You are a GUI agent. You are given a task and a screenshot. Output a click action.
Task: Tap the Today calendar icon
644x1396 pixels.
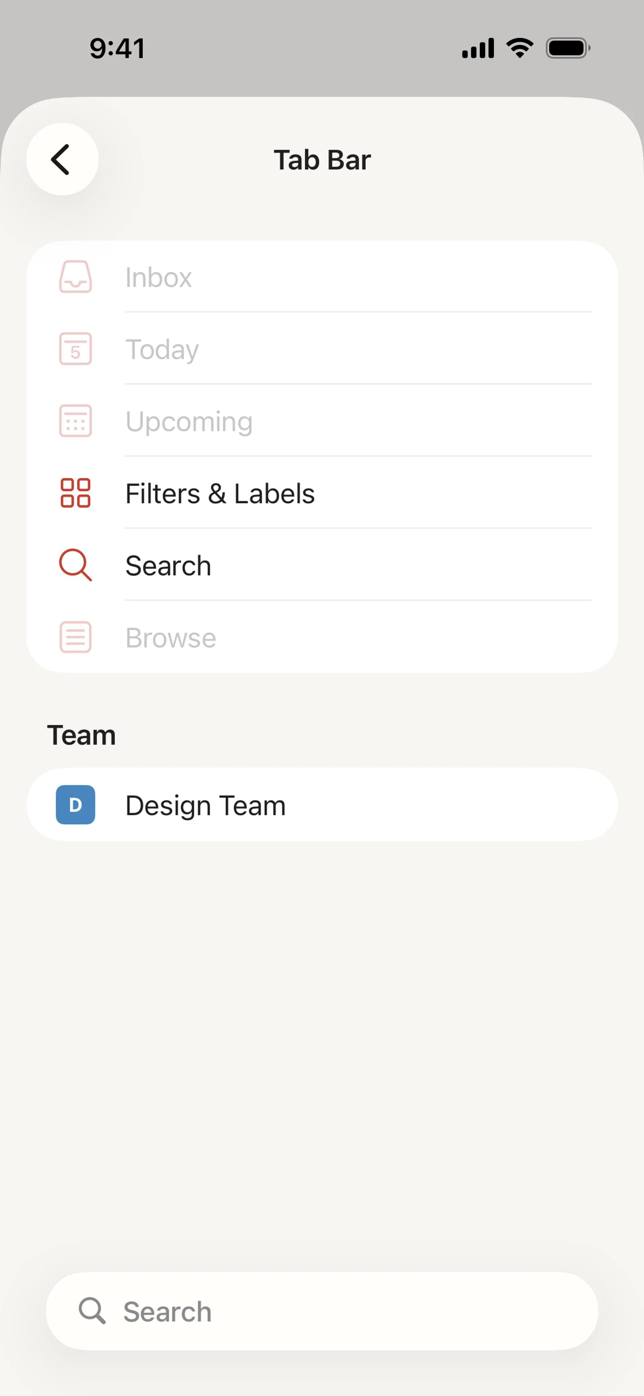(x=75, y=349)
